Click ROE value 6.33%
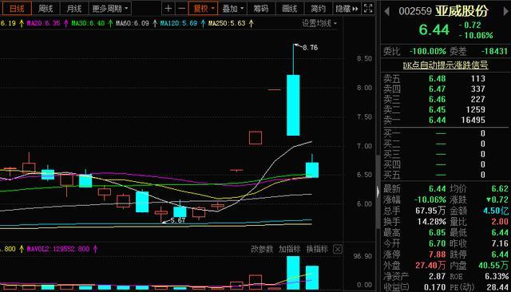511x292 pixels. click(497, 276)
